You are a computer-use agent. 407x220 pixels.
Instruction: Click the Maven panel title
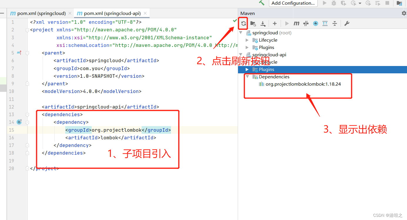click(x=247, y=13)
